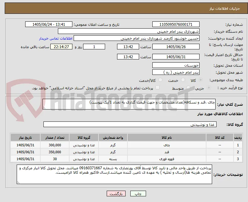Click the چاپ print button

[138, 194]
